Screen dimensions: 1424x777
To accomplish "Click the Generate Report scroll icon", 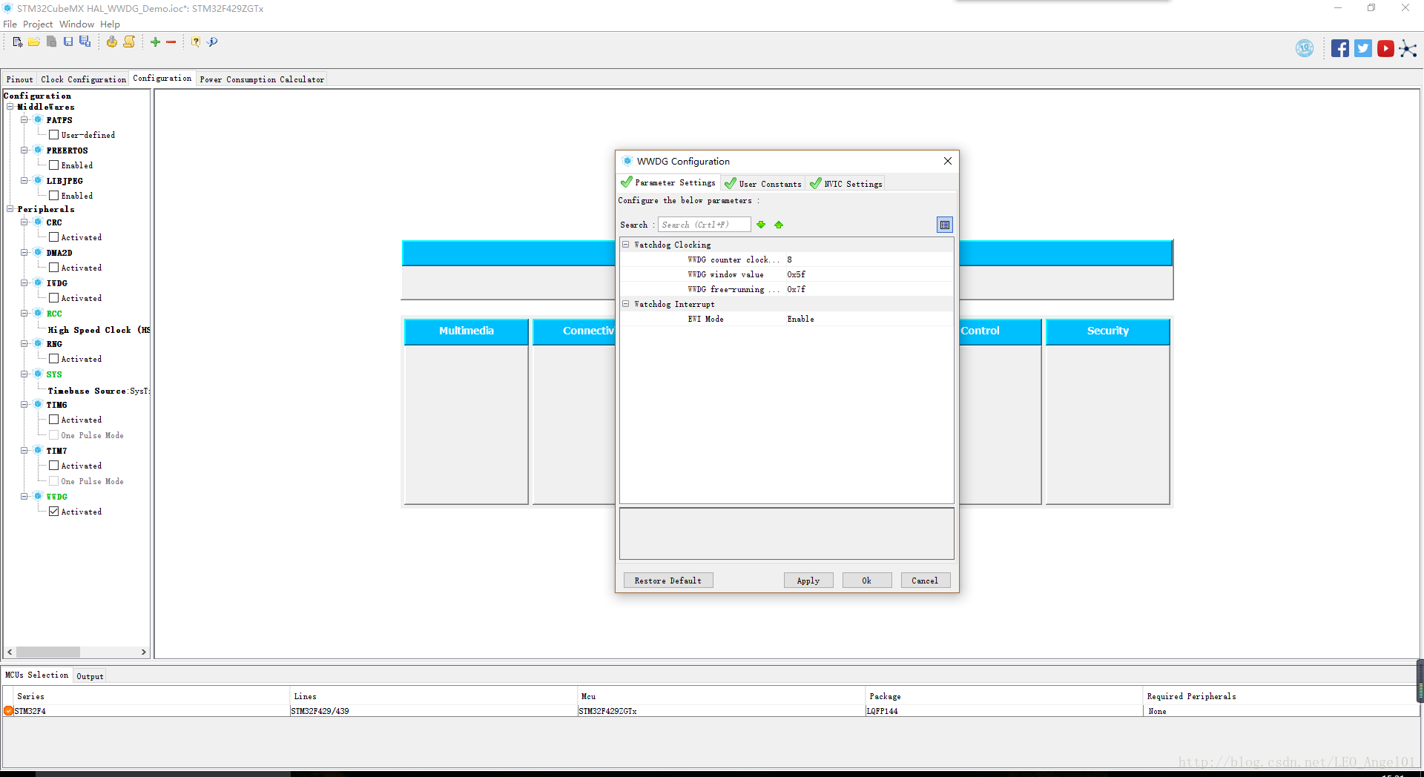I will (129, 42).
